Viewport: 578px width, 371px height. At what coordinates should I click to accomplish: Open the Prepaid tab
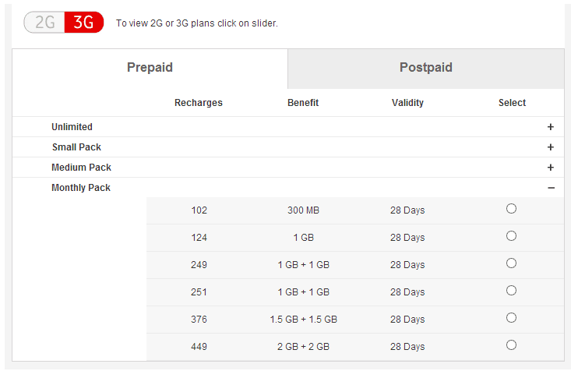click(x=150, y=69)
